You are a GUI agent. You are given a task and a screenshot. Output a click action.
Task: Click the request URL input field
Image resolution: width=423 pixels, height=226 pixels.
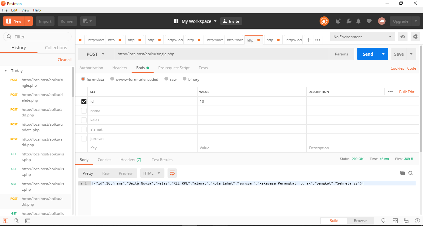pyautogui.click(x=221, y=54)
